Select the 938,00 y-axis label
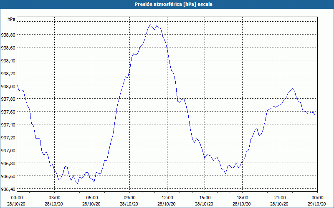The height and width of the screenshot is (208, 334). pos(8,87)
